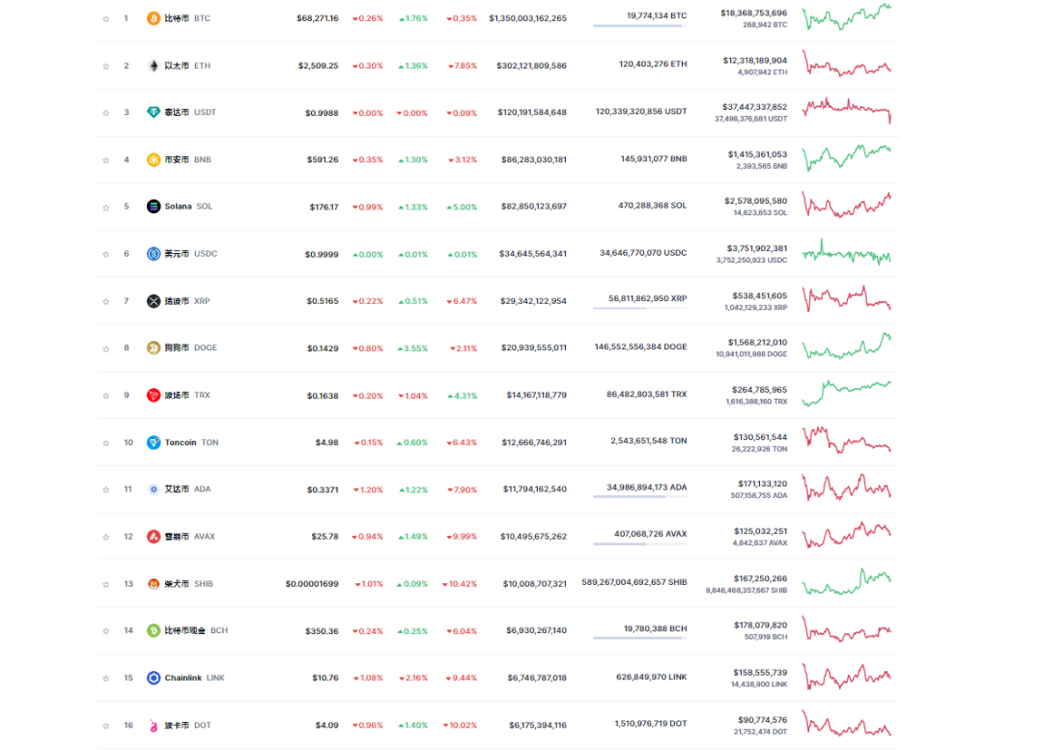Star BTC to add to watchlist

point(106,18)
